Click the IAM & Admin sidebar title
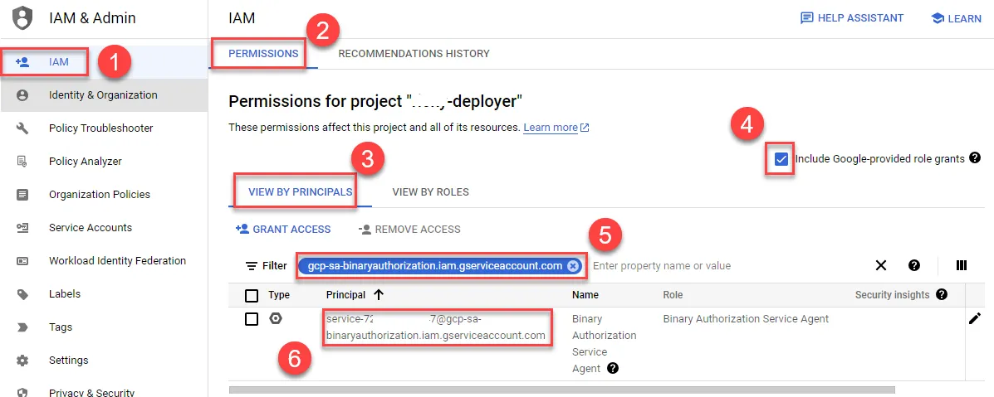 [92, 17]
